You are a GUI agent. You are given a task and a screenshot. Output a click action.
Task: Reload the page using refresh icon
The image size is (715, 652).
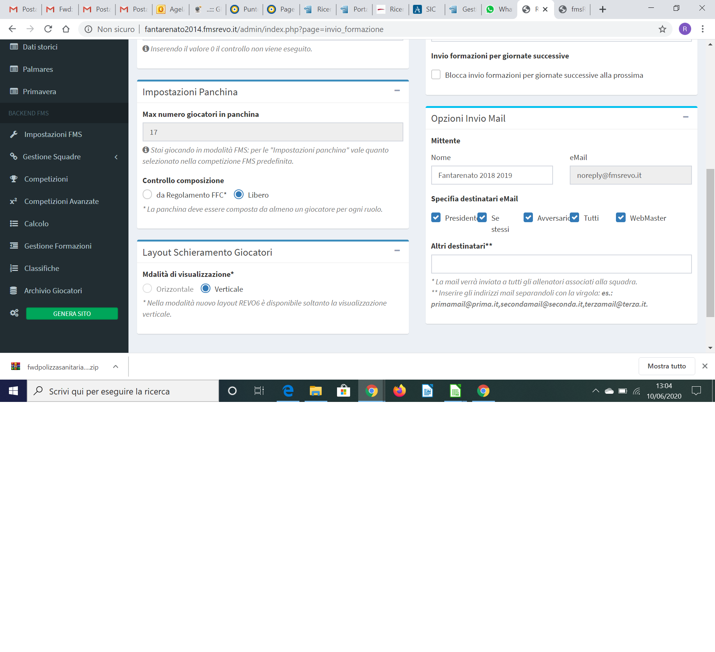pos(48,29)
